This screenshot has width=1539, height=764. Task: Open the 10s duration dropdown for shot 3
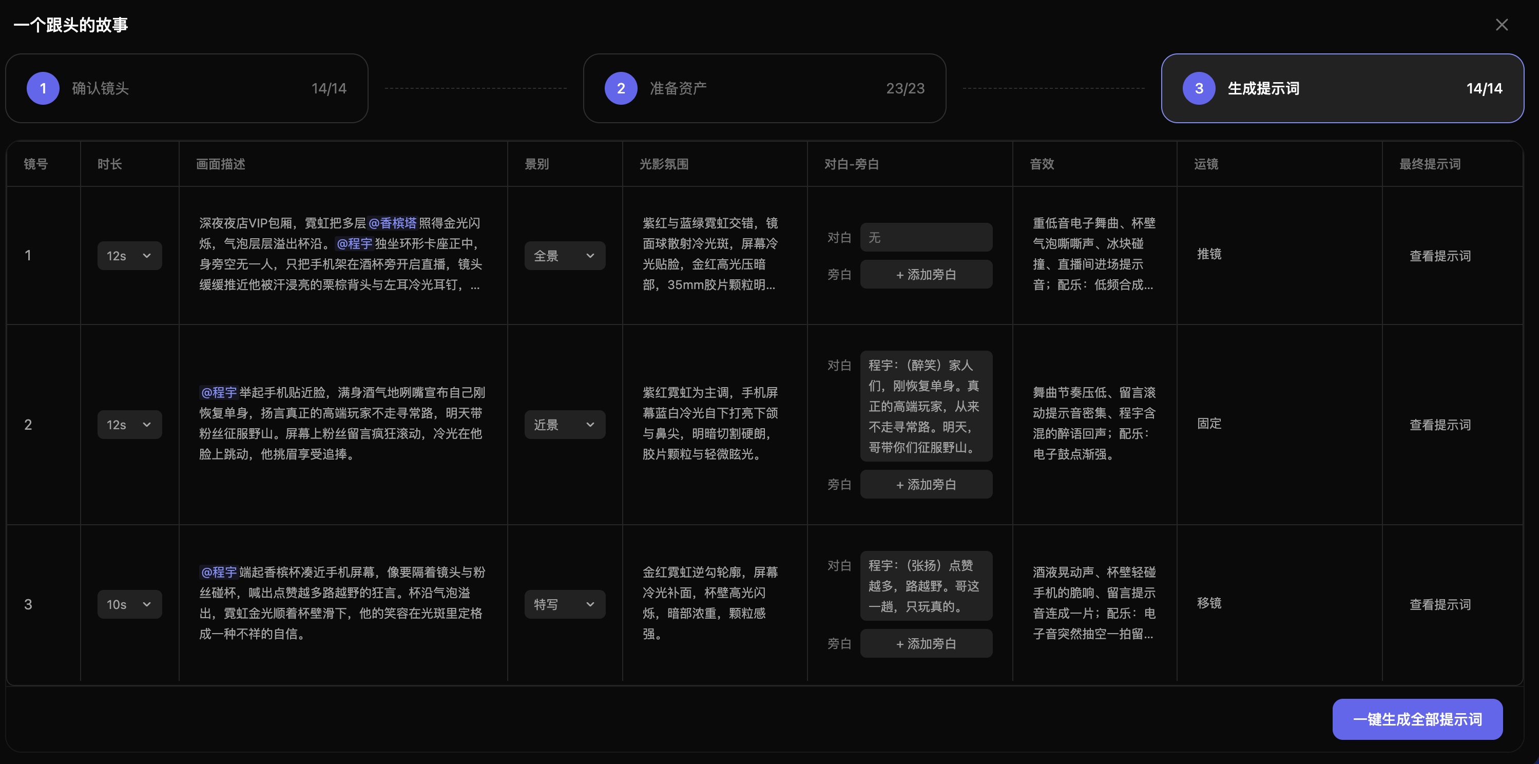point(129,604)
